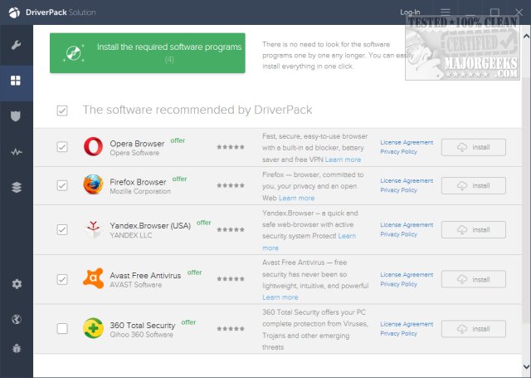The image size is (531, 378).
Task: Toggle the recommended software select-all checkbox
Action: (x=62, y=110)
